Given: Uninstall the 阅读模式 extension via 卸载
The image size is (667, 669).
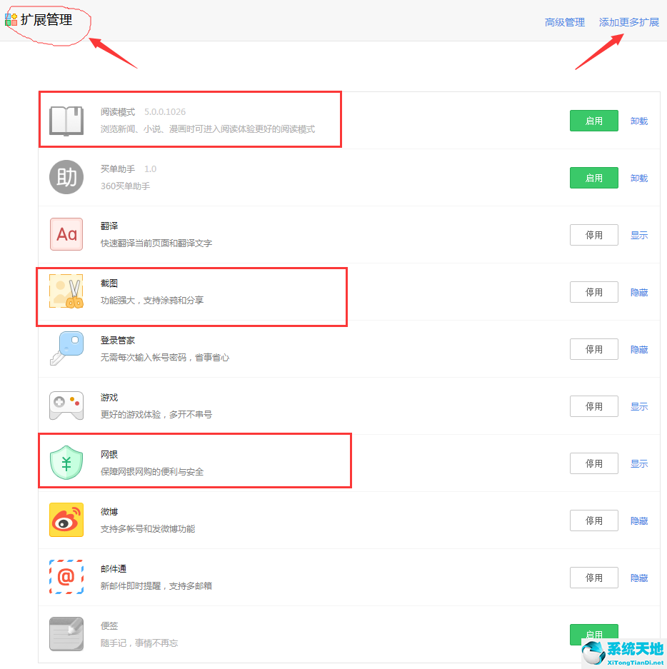Looking at the screenshot, I should click(x=639, y=121).
